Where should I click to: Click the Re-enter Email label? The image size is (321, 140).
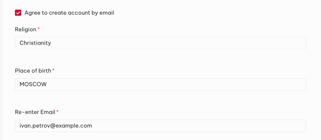pos(35,112)
